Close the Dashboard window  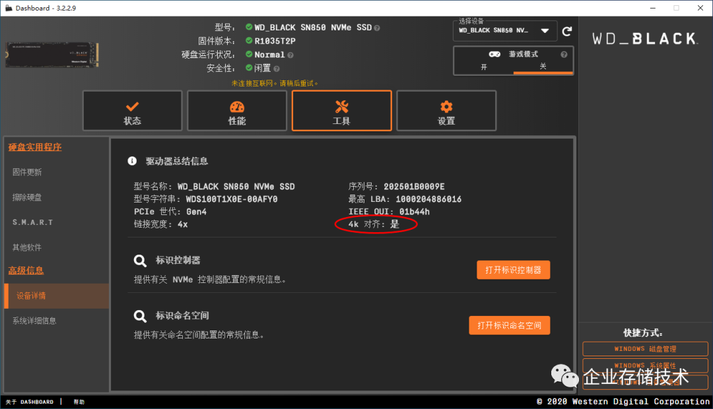click(700, 8)
